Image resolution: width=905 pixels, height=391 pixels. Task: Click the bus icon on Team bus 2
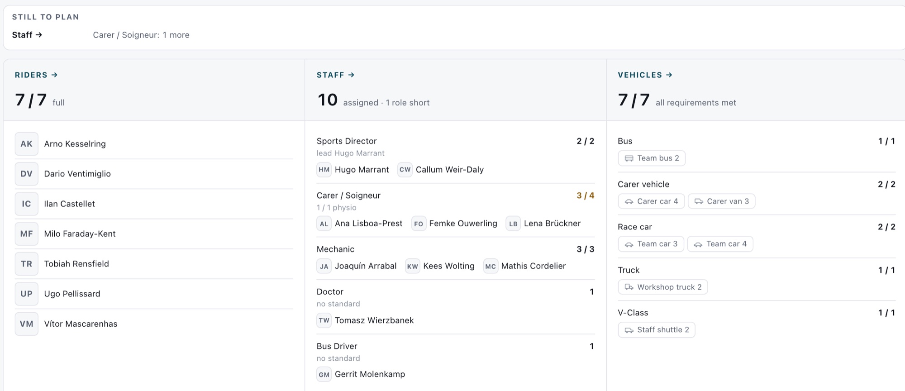tap(629, 158)
